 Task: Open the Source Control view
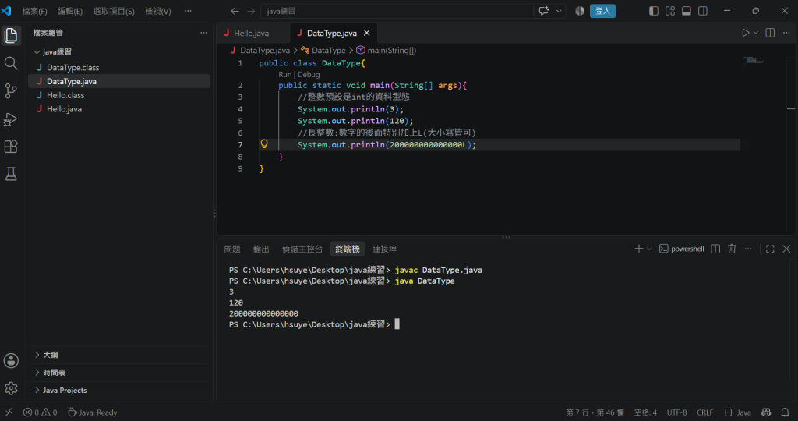(x=11, y=90)
